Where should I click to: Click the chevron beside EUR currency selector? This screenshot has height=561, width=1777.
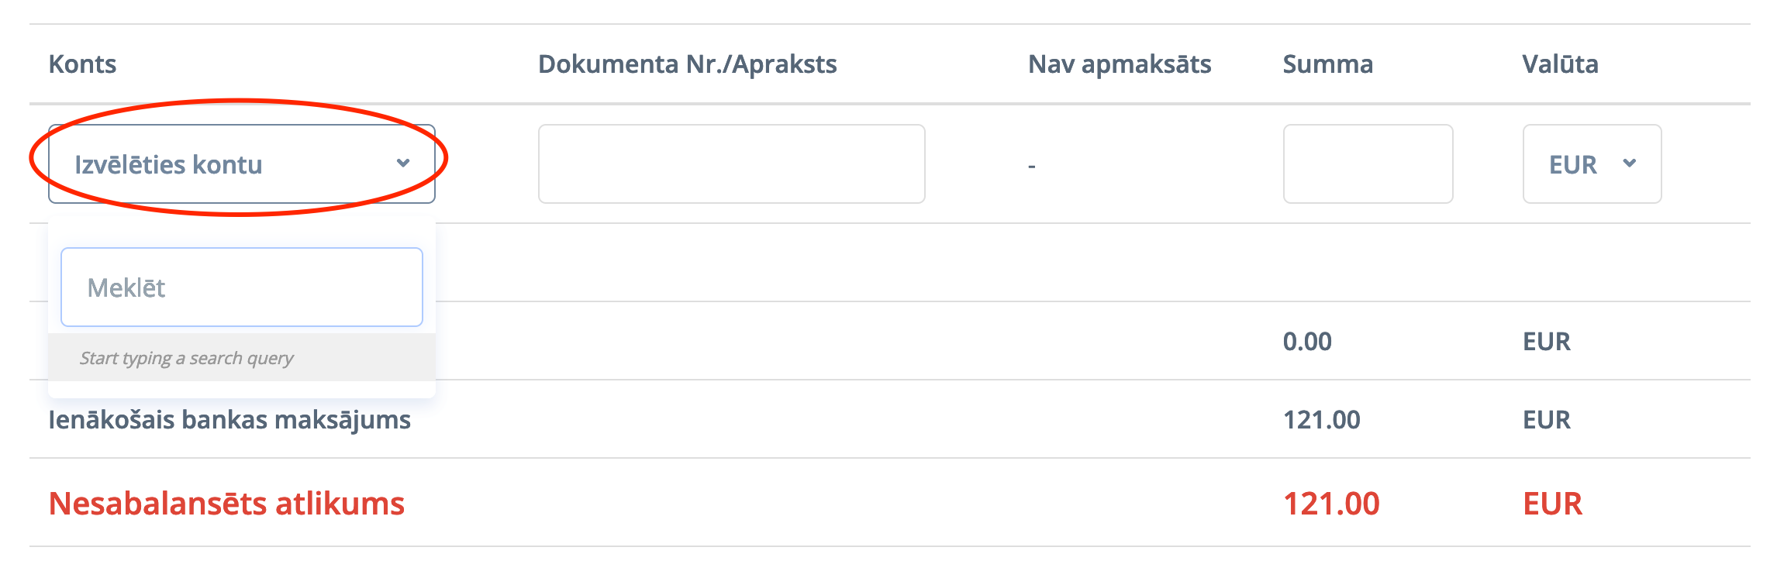pyautogui.click(x=1630, y=163)
